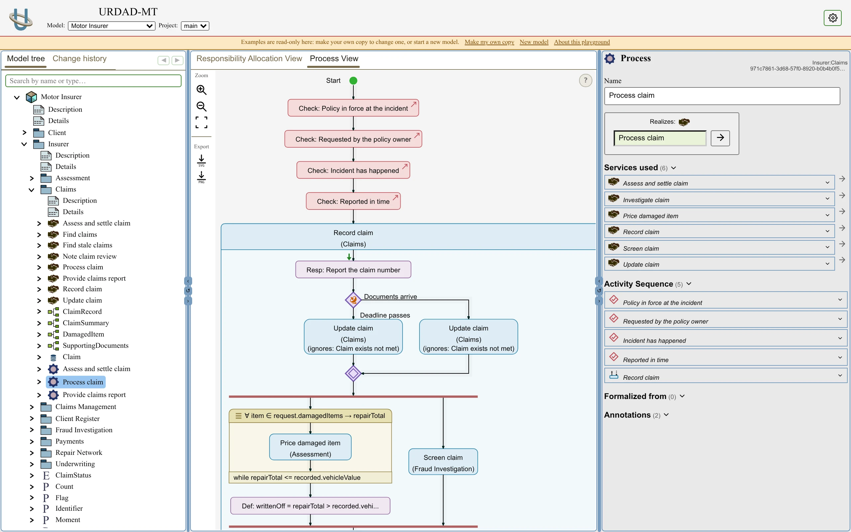Zoom in on the process diagram
This screenshot has width=851, height=532.
201,90
